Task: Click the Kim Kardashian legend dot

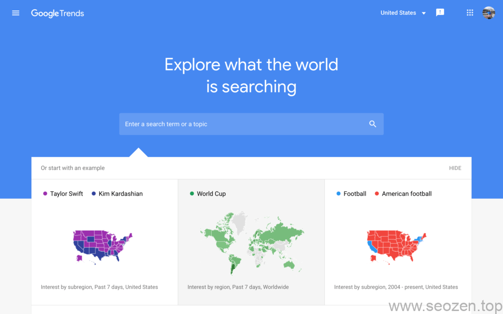Action: point(93,193)
